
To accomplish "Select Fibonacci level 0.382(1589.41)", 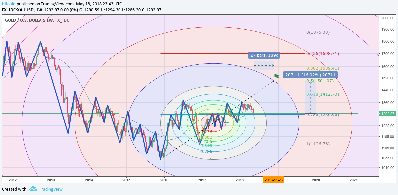I will [x=322, y=68].
